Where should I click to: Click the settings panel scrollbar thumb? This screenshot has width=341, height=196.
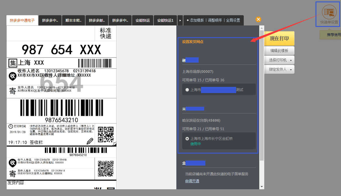click(262, 95)
